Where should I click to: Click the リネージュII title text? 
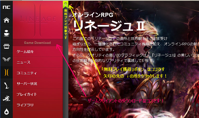point(109,26)
